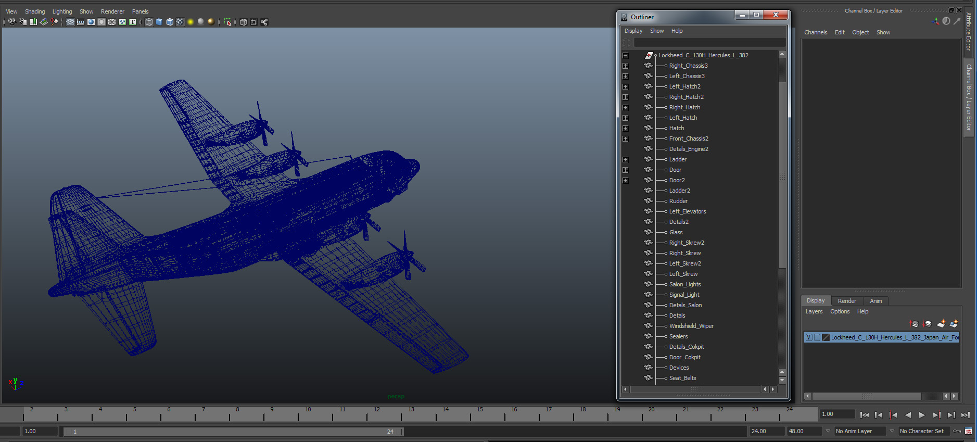Toggle display type box of Lockheed layer
The image size is (977, 442).
(817, 337)
